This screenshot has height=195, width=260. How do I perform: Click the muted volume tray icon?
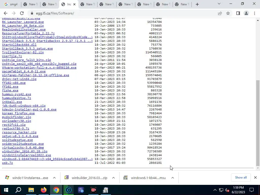[x=227, y=190]
